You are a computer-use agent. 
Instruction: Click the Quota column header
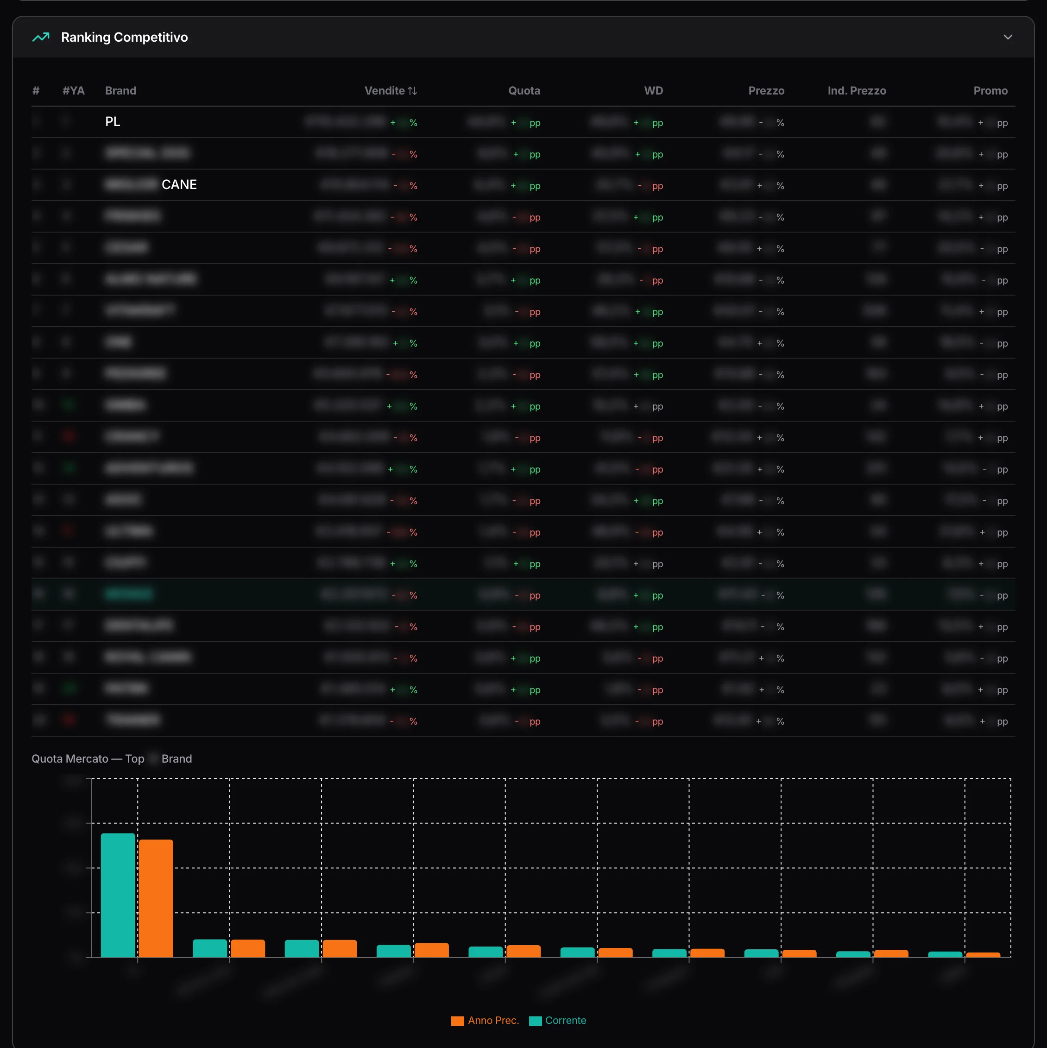coord(523,91)
